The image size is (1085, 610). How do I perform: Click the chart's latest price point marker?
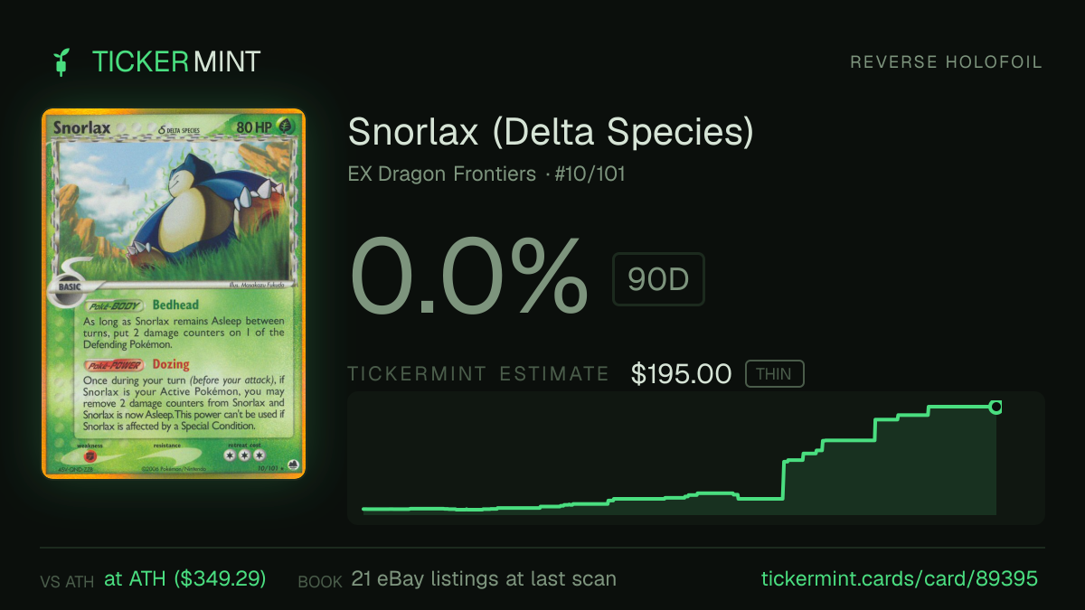coord(995,407)
